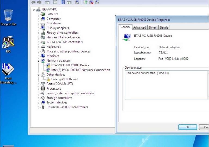Click the Uninstall device toolbar icon
Viewport: 209px width, 147px height.
(x=91, y=2)
